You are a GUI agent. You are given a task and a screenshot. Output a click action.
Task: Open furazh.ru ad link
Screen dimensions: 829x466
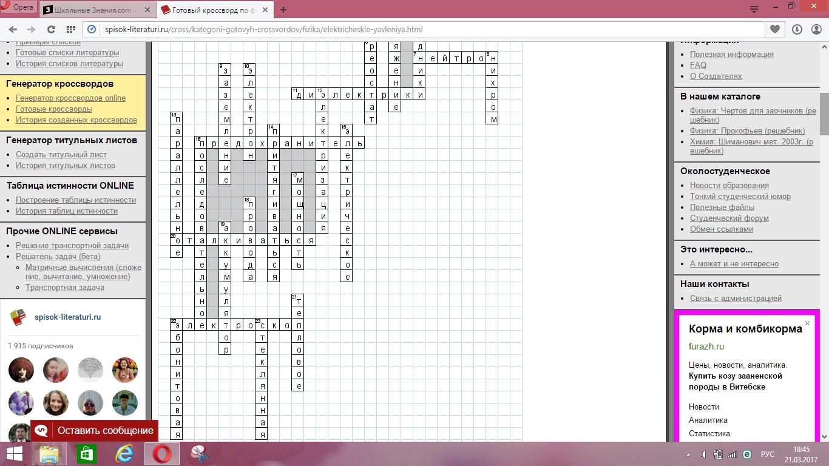click(x=706, y=347)
